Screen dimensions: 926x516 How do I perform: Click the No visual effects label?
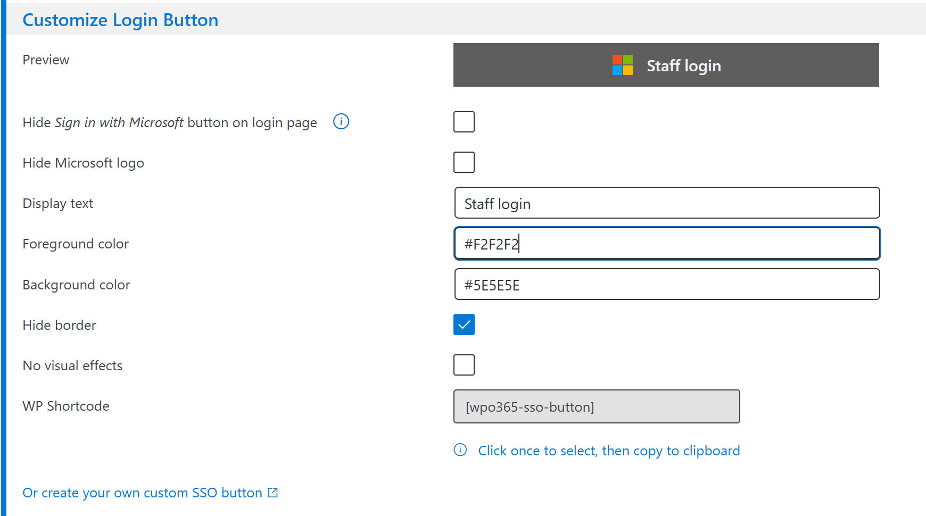point(73,365)
